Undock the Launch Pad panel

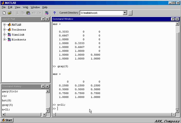[x=43, y=19]
